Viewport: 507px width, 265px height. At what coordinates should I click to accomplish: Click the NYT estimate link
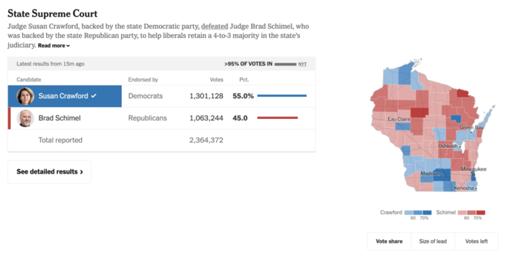click(x=302, y=65)
